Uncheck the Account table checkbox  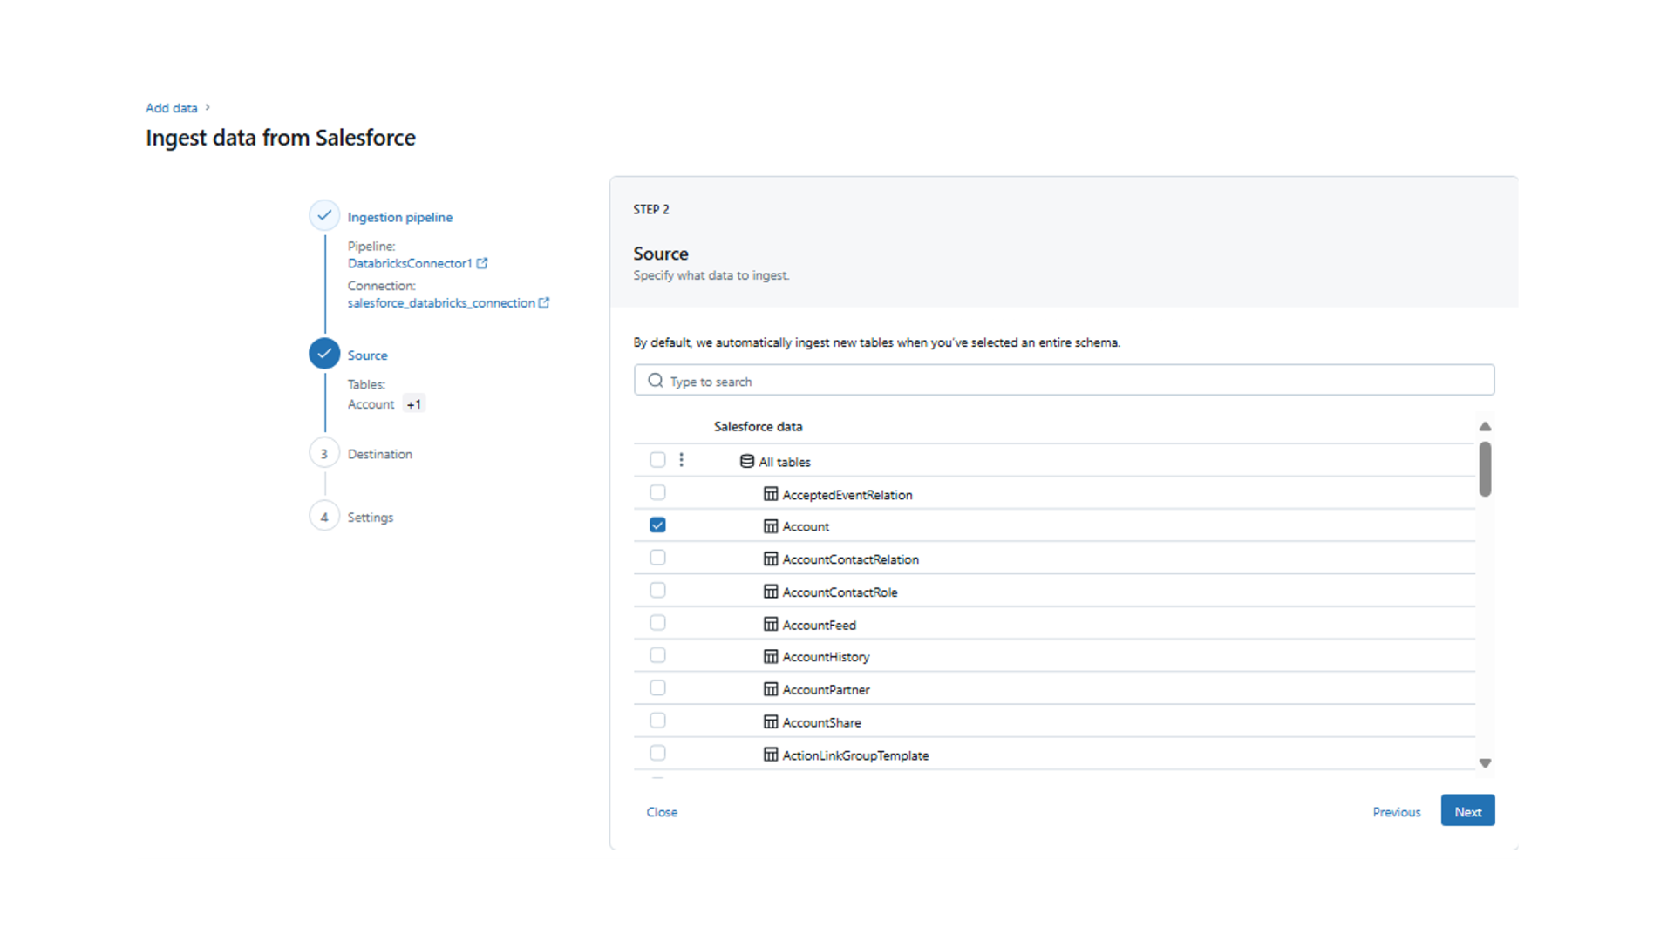pyautogui.click(x=657, y=525)
